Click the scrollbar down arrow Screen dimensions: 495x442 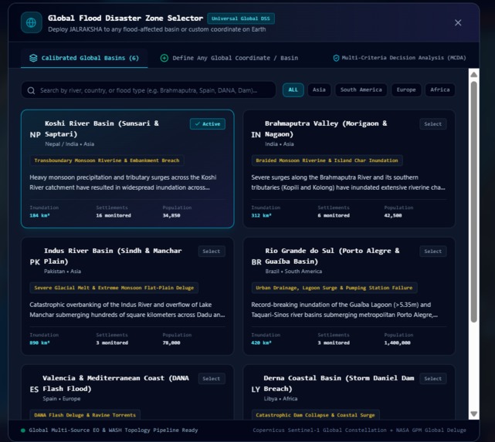pyautogui.click(x=473, y=413)
